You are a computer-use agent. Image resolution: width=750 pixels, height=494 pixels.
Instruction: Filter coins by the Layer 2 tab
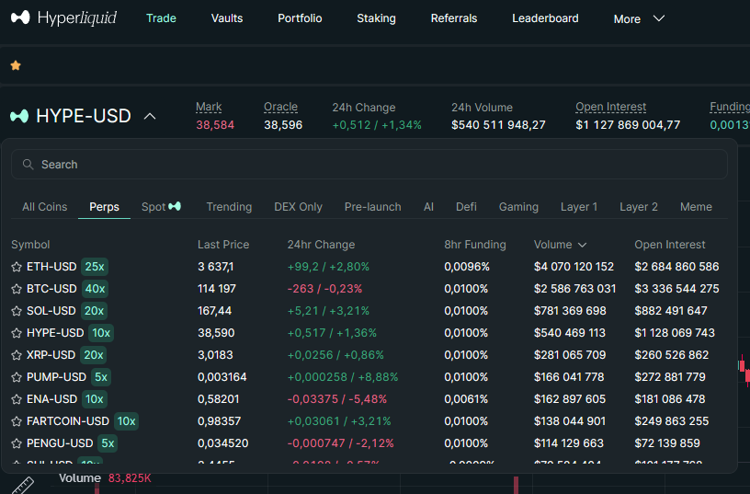tap(639, 207)
